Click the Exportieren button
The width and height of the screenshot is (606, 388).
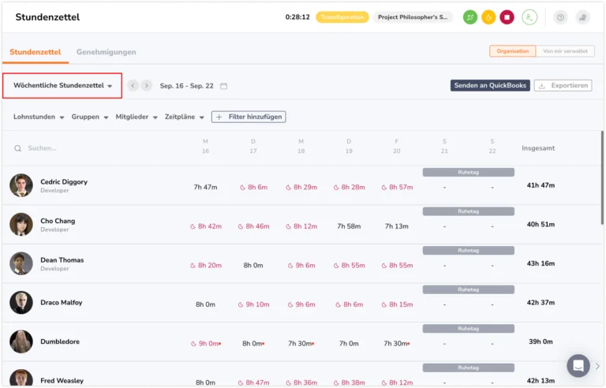click(x=563, y=85)
